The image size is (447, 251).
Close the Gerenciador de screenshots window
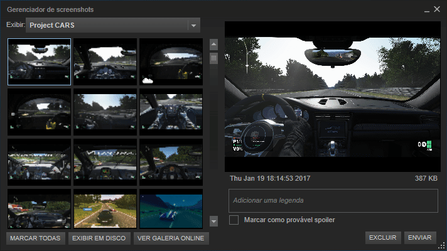437,9
